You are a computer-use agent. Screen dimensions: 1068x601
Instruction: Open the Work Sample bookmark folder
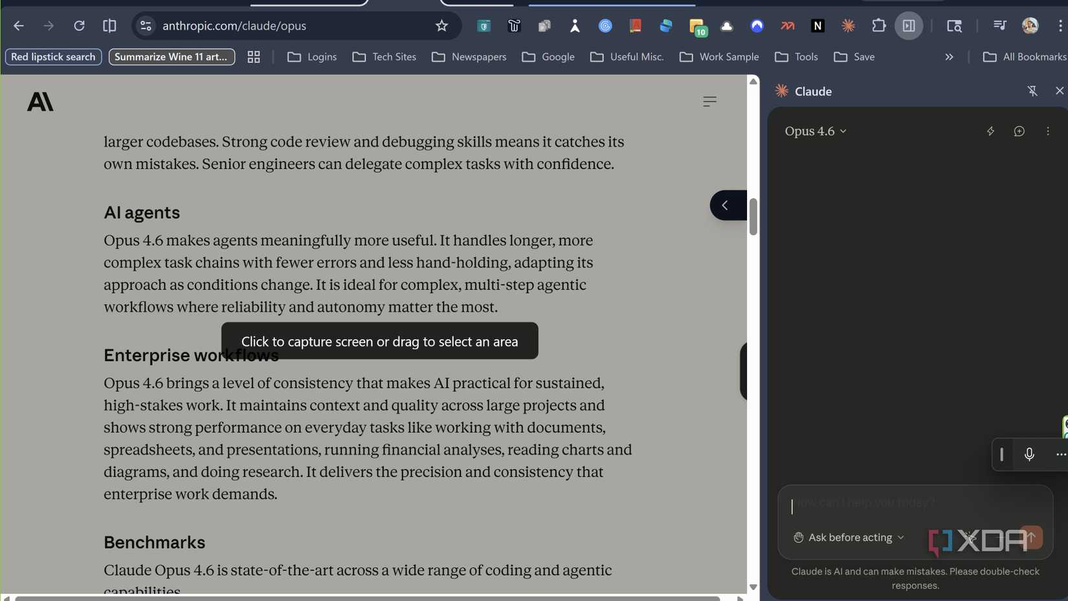point(719,57)
